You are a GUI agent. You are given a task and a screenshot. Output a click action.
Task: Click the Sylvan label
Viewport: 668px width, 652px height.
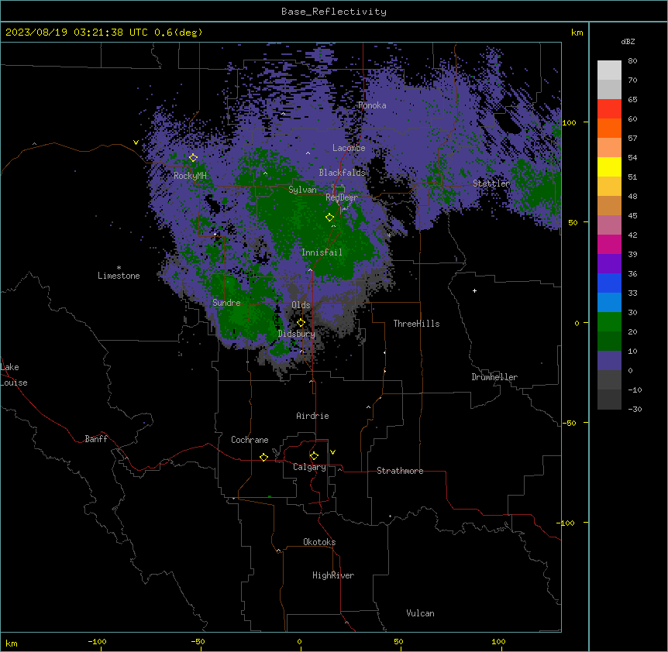pyautogui.click(x=302, y=190)
